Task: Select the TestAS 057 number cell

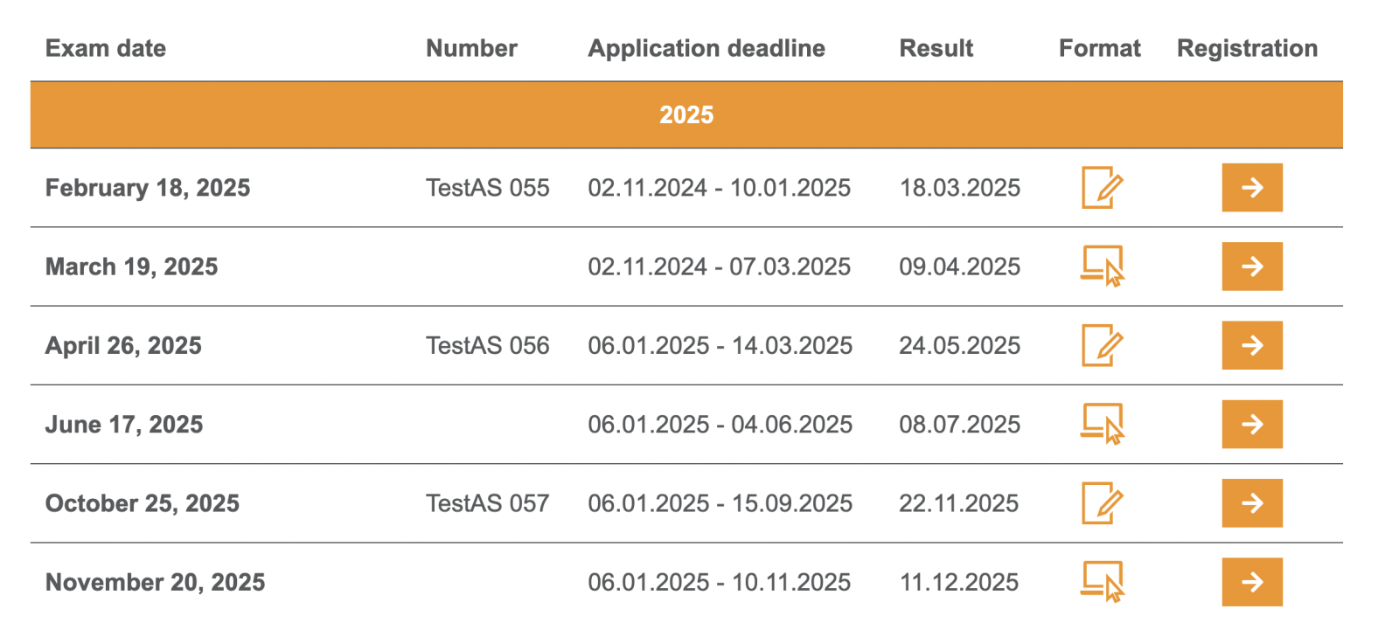Action: 488,503
